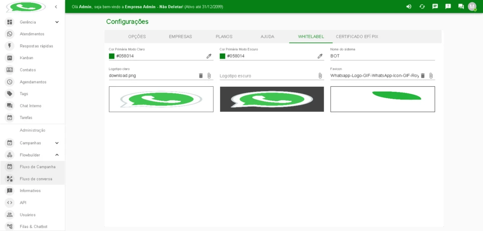Image resolution: width=483 pixels, height=231 pixels.
Task: Delete the Favicon file
Action: click(423, 76)
